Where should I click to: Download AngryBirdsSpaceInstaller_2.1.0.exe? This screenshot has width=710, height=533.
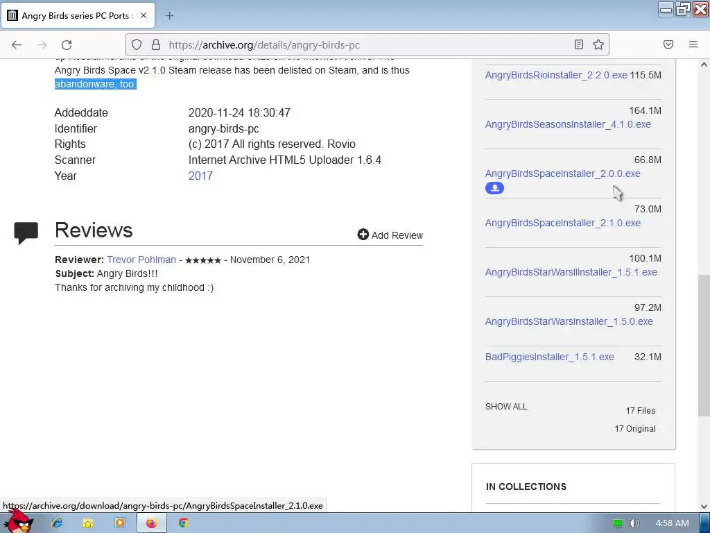point(563,223)
